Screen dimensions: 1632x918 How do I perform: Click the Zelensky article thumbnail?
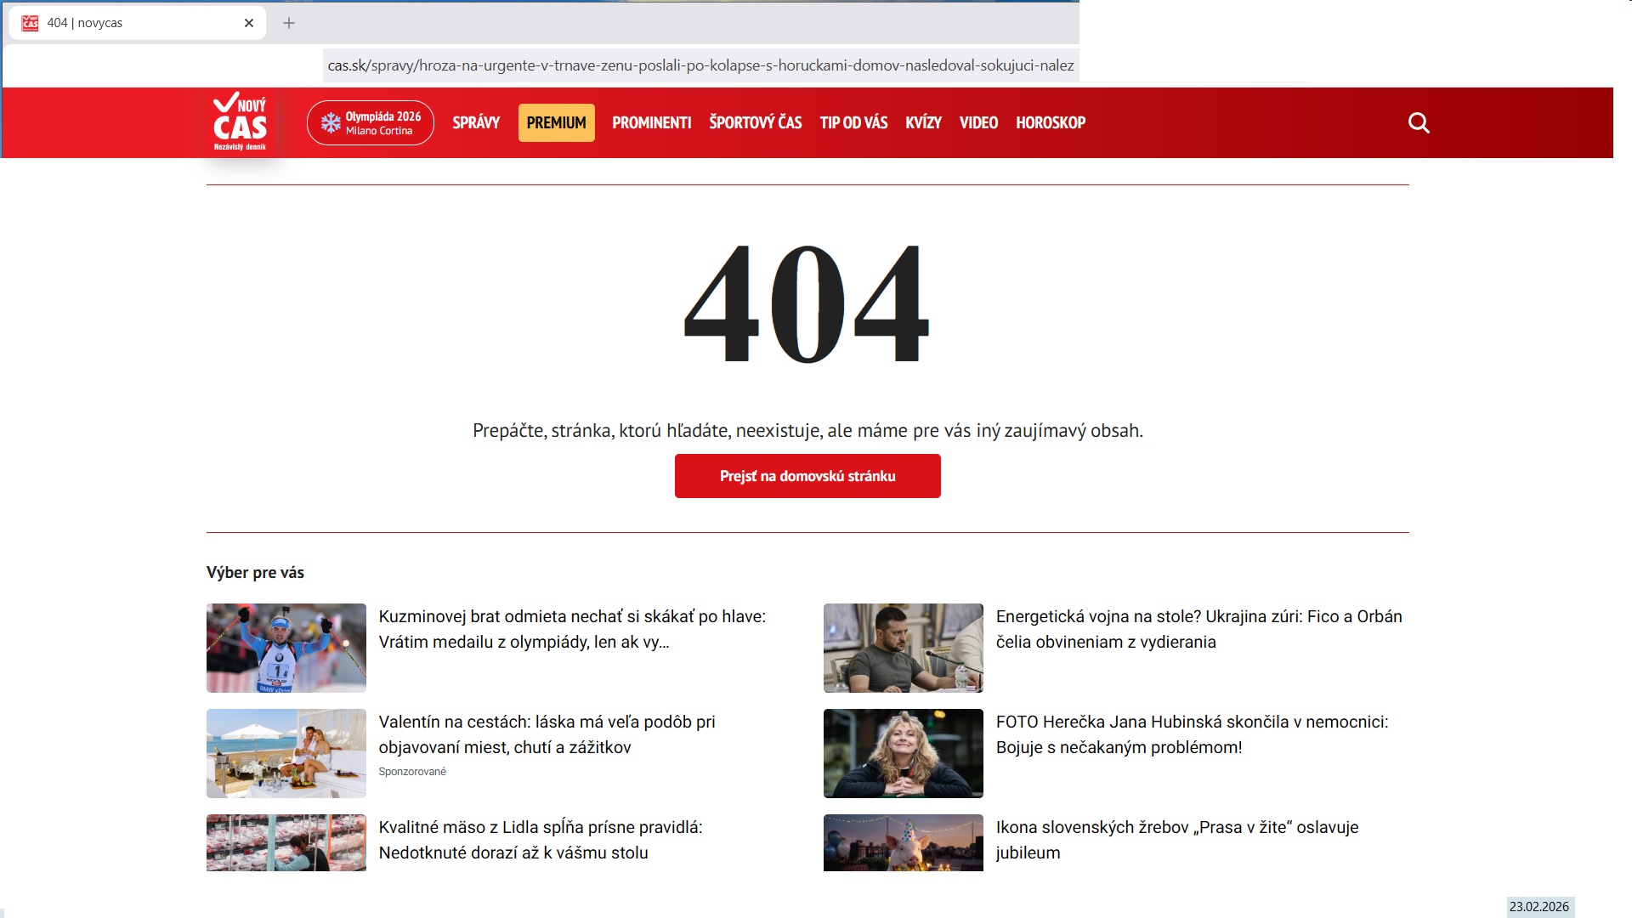click(x=904, y=648)
